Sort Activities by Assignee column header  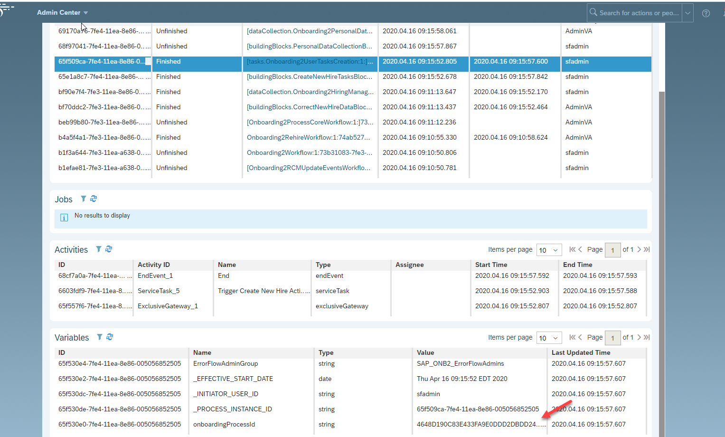pyautogui.click(x=410, y=265)
